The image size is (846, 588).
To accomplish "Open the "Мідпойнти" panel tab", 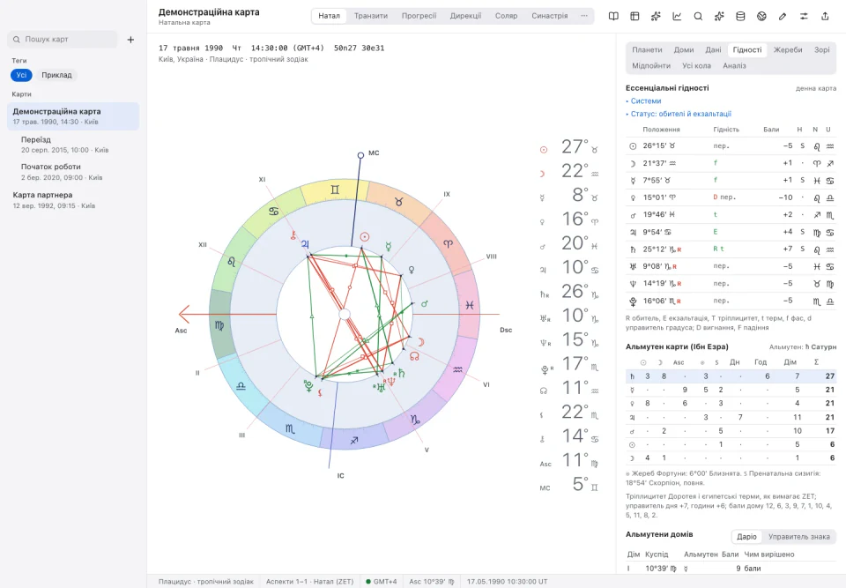I will [651, 66].
